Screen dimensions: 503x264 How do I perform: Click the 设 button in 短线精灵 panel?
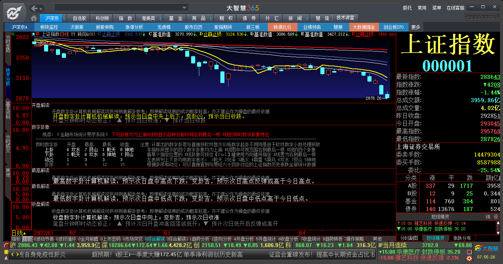[496, 217]
